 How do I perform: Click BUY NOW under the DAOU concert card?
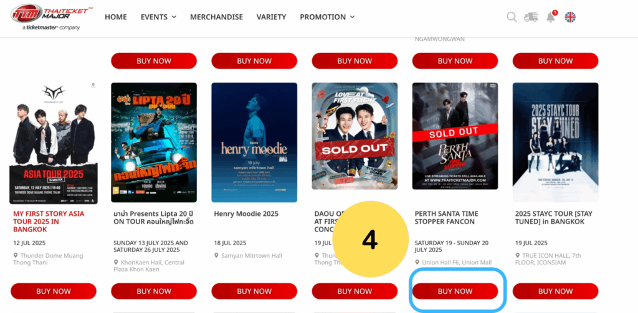(355, 291)
